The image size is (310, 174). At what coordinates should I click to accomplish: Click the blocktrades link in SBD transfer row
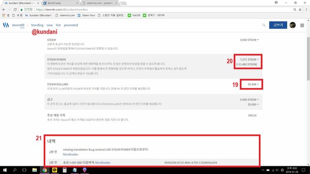[x=103, y=162]
